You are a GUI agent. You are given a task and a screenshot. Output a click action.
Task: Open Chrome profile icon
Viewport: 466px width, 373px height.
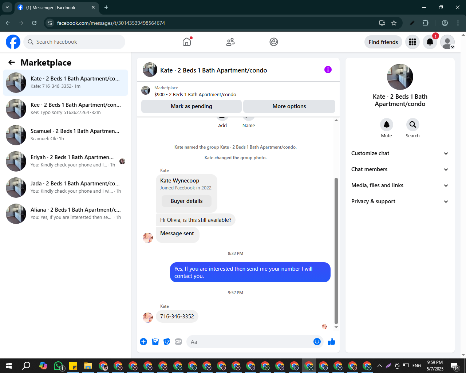445,23
